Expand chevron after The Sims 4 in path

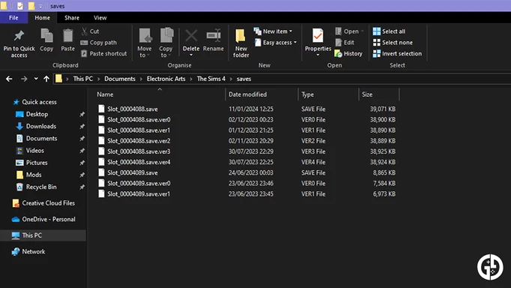[x=231, y=79]
